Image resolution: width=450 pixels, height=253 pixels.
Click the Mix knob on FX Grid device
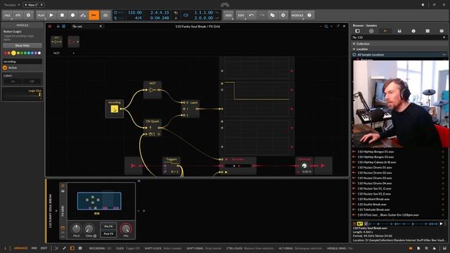coord(126,228)
